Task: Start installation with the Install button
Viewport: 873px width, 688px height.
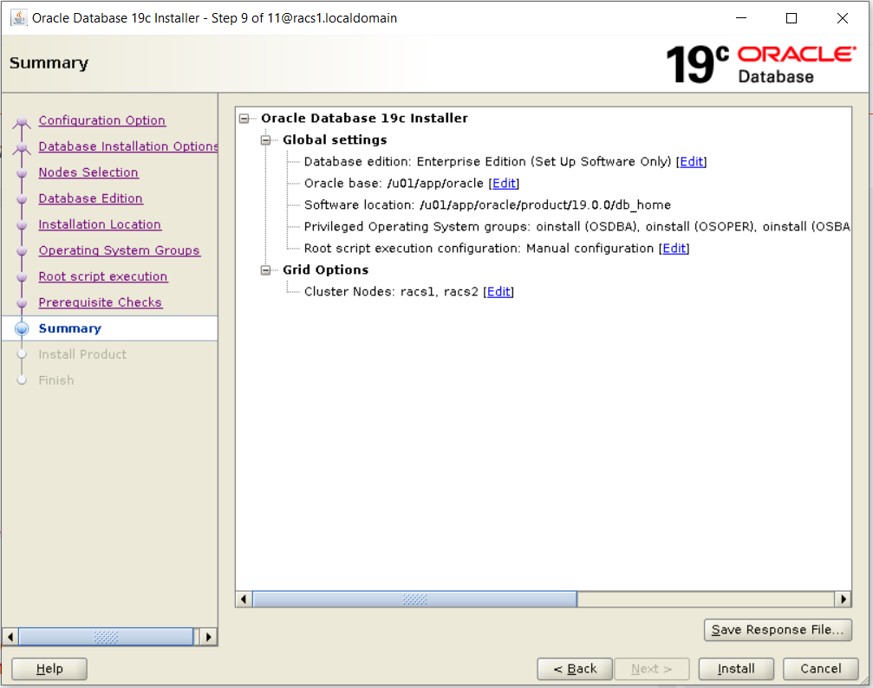Action: click(x=736, y=669)
